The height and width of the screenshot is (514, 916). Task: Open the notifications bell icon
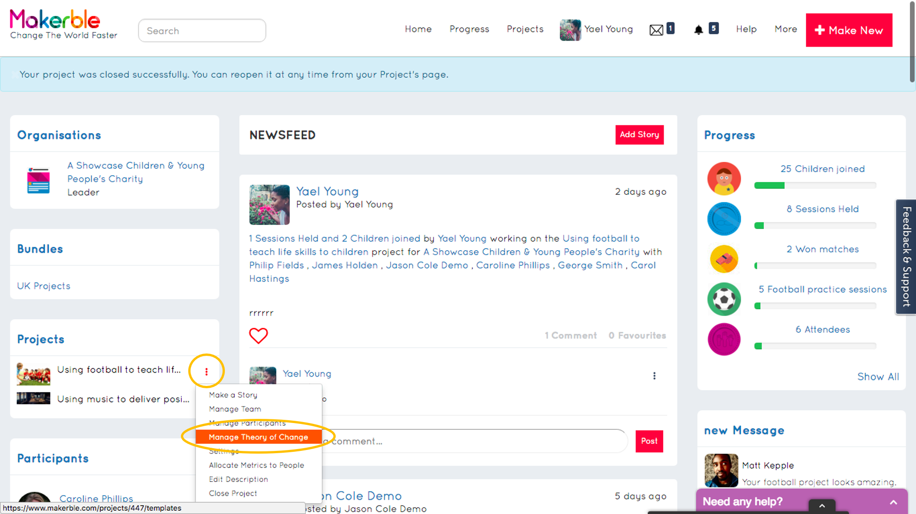[698, 30]
